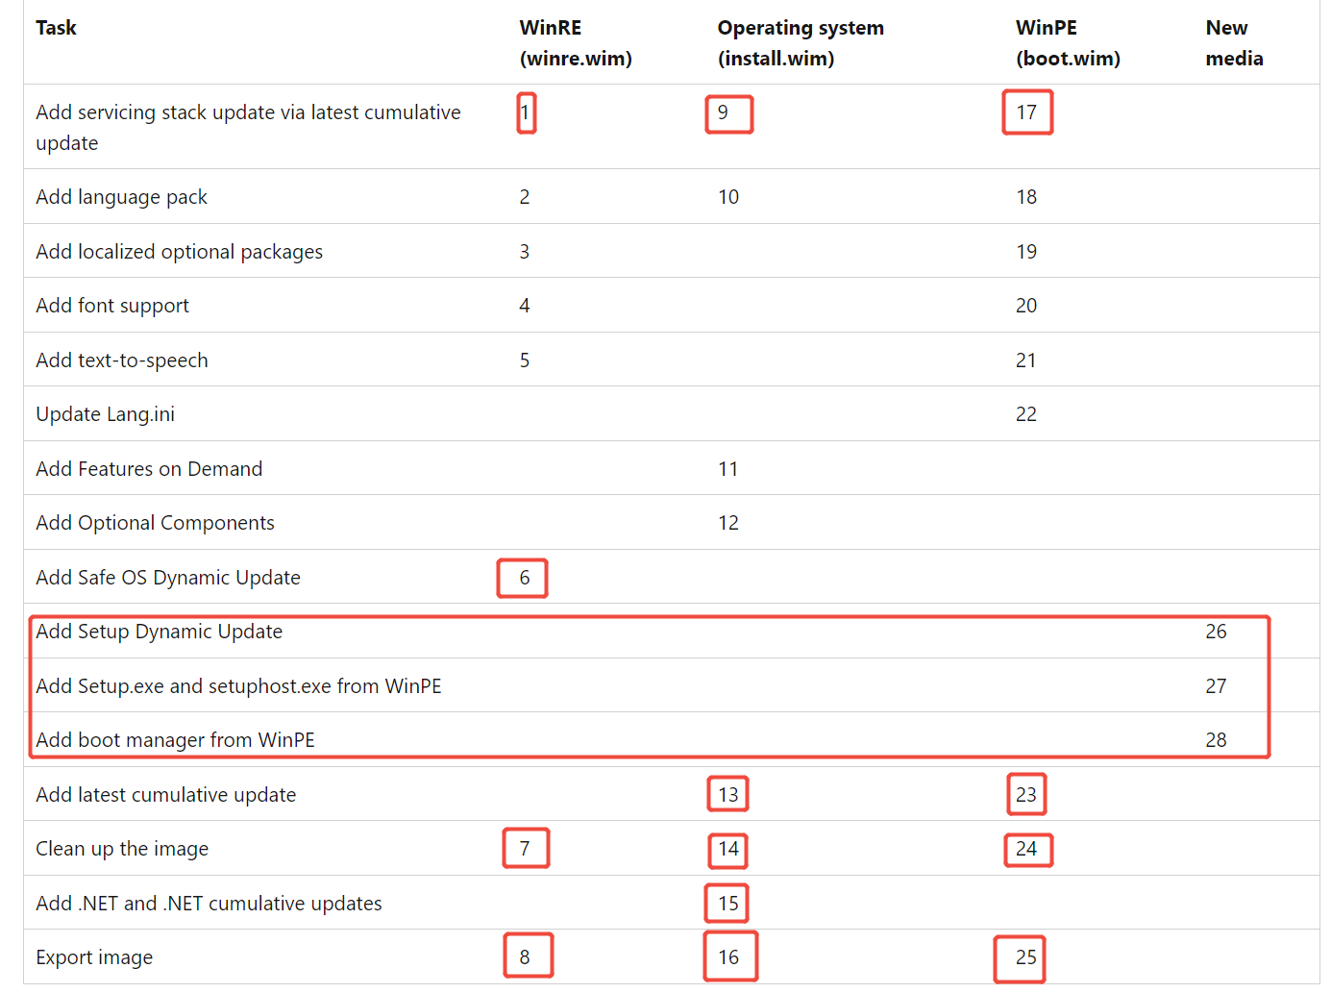The image size is (1331, 993).
Task: Click boxed number 23 in WinPE column
Action: (x=1026, y=794)
